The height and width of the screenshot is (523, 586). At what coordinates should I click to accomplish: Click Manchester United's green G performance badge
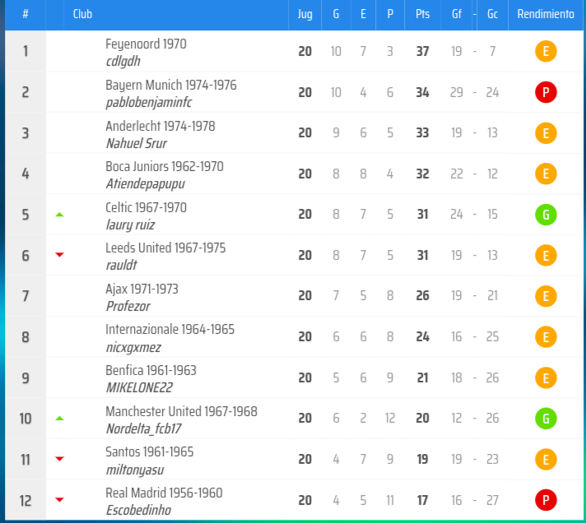pos(546,419)
